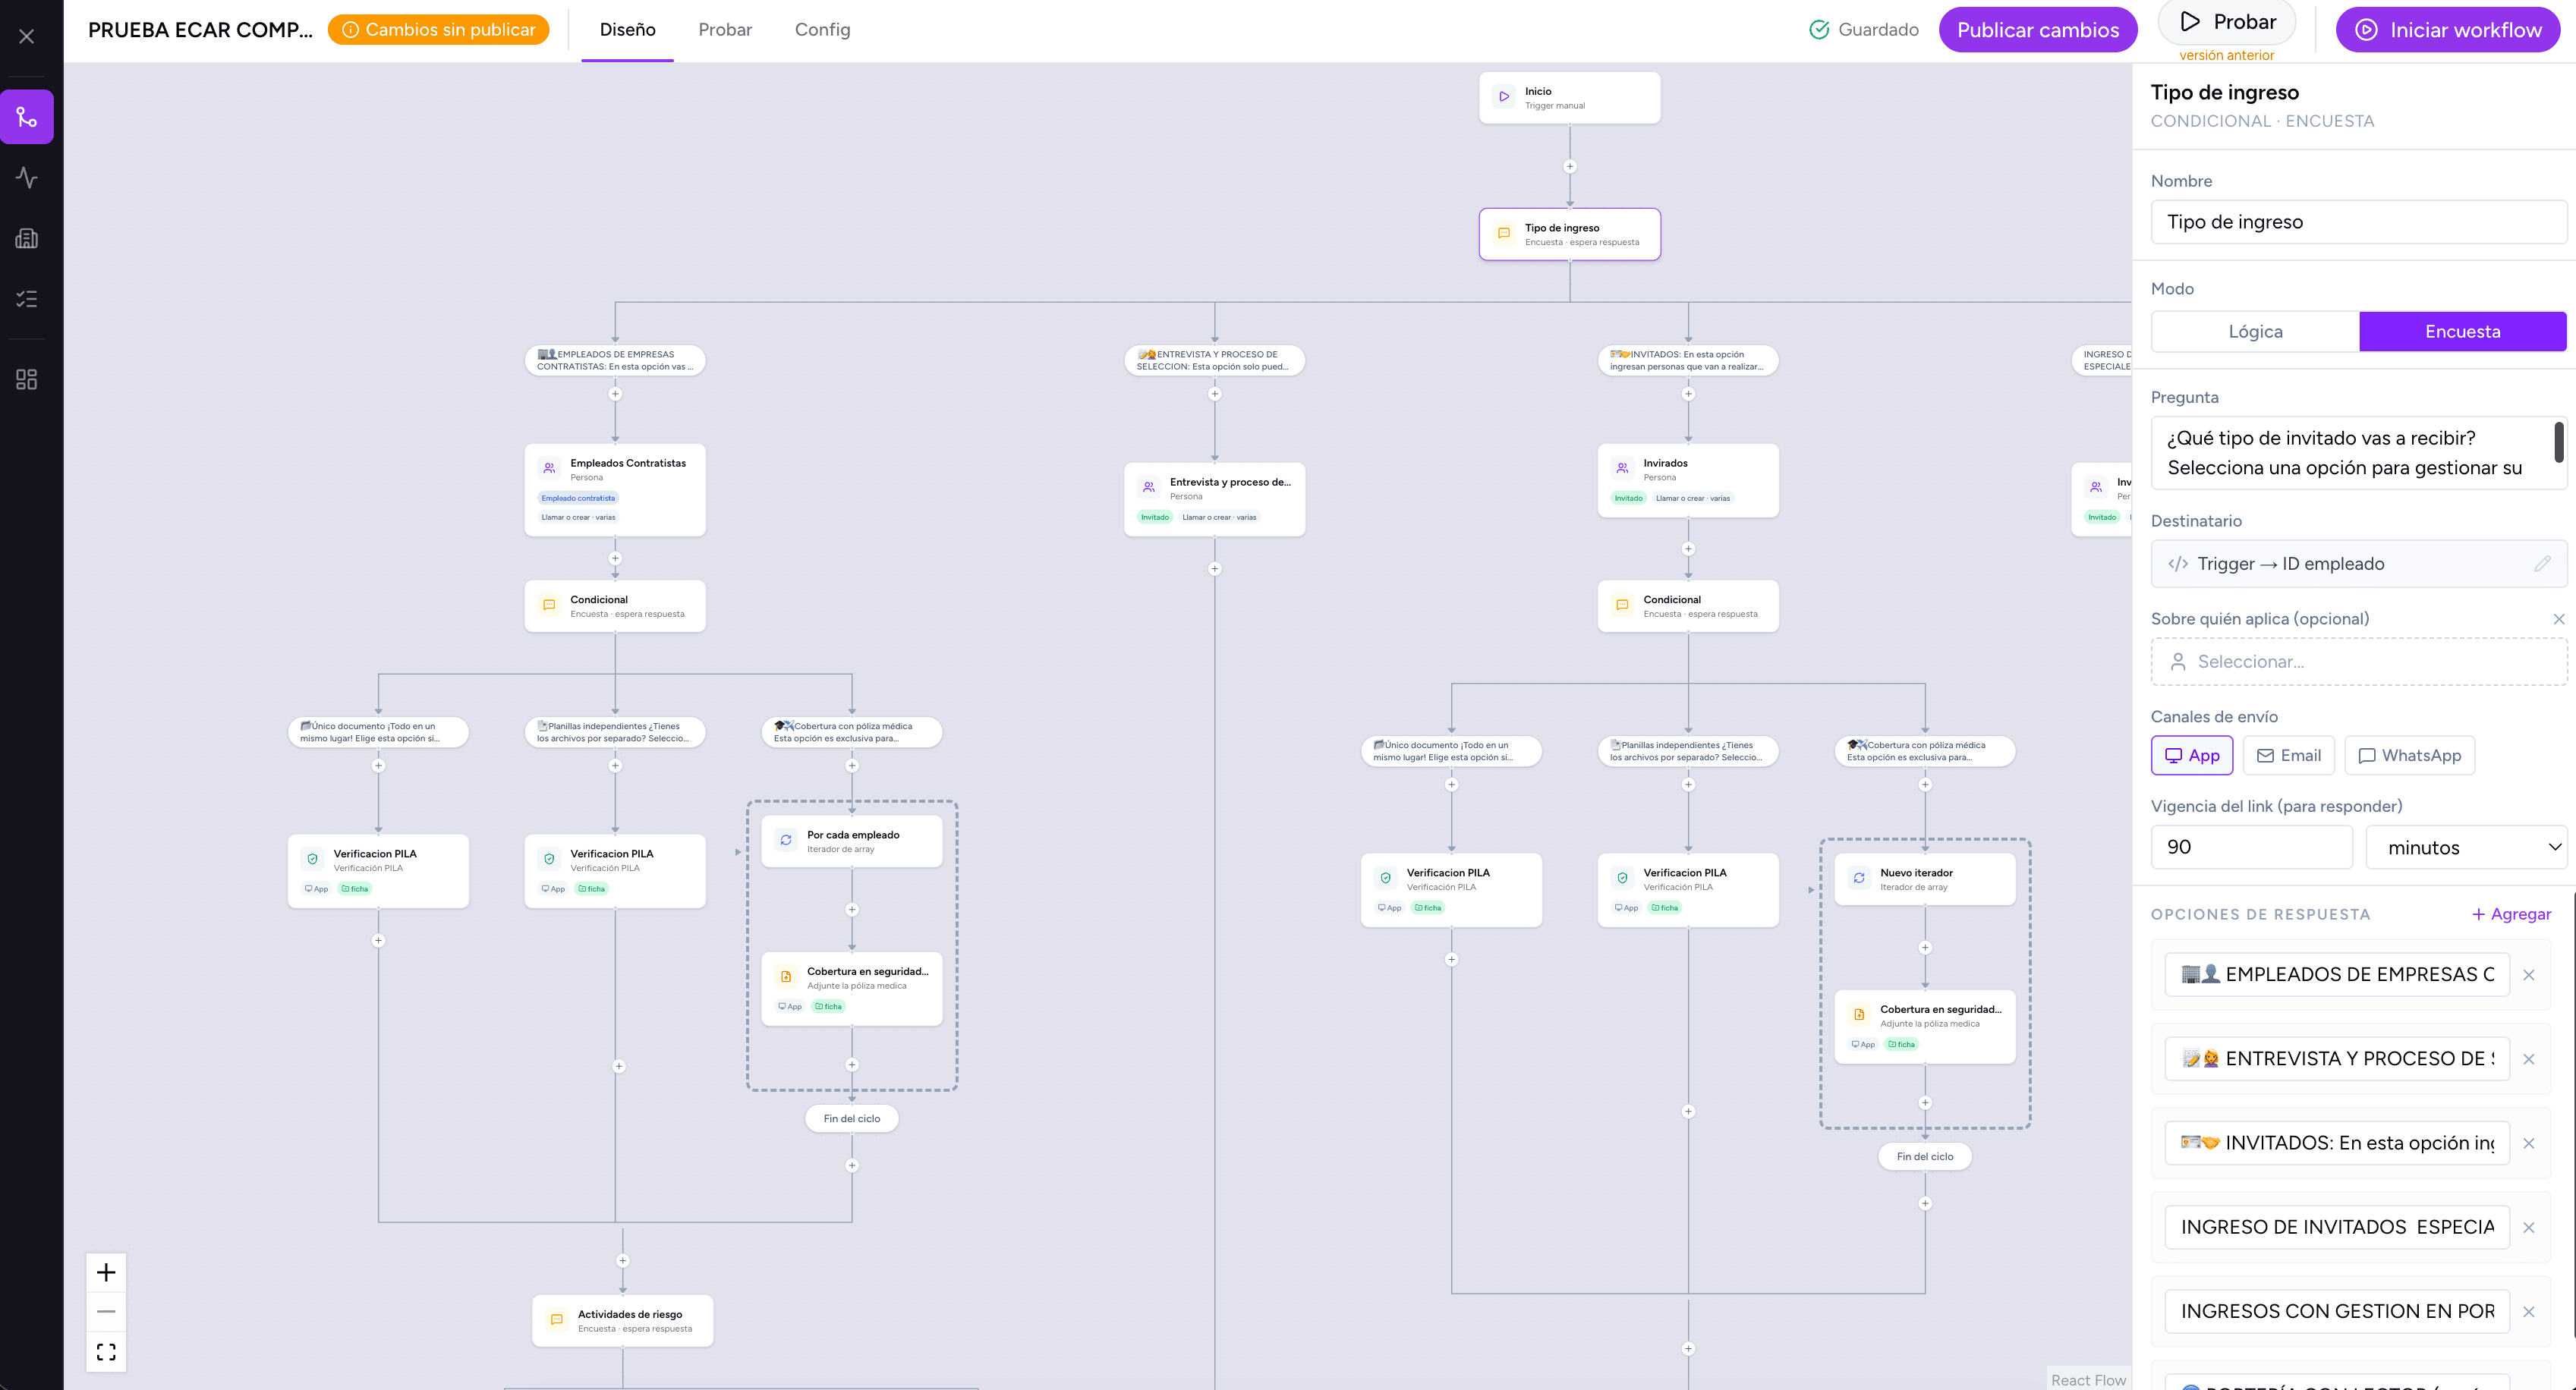The width and height of the screenshot is (2576, 1390).
Task: Click Agregar to add a response option
Action: click(2511, 914)
